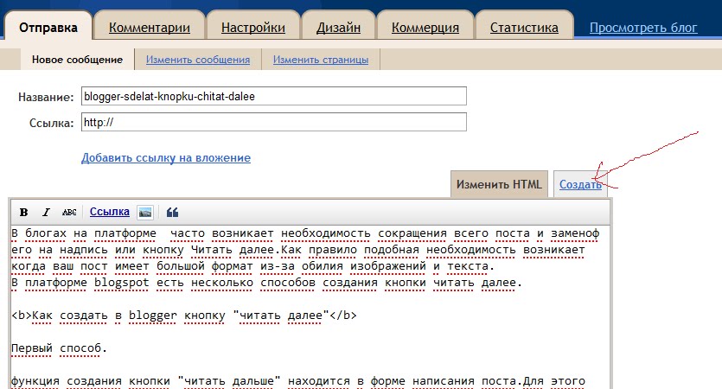Viewport: 722px width, 389px height.
Task: Insert an image using the picture icon
Action: (145, 213)
